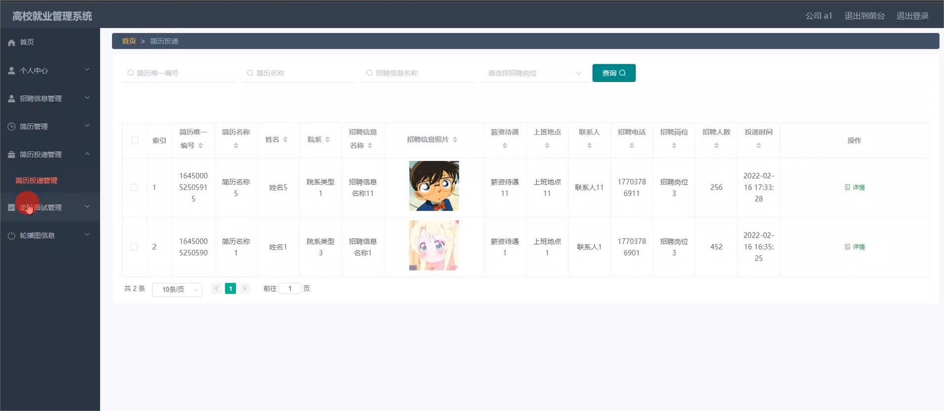Click the search icon in 招聘信息名称 field

tap(369, 73)
